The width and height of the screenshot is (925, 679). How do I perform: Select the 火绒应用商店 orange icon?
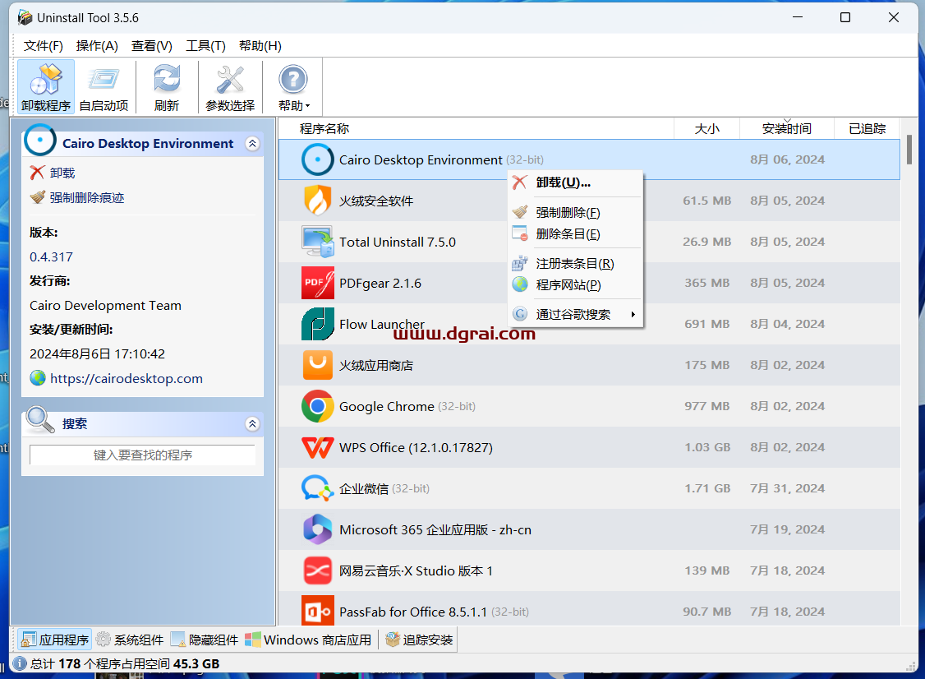coord(317,365)
